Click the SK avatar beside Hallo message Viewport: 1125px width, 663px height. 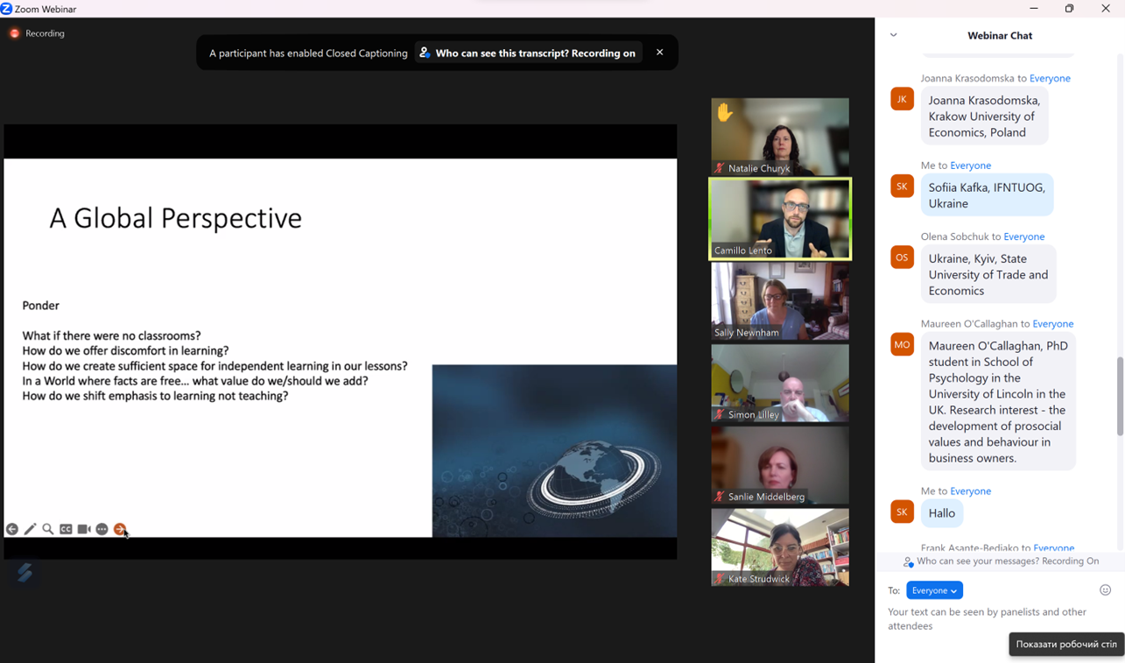point(902,511)
